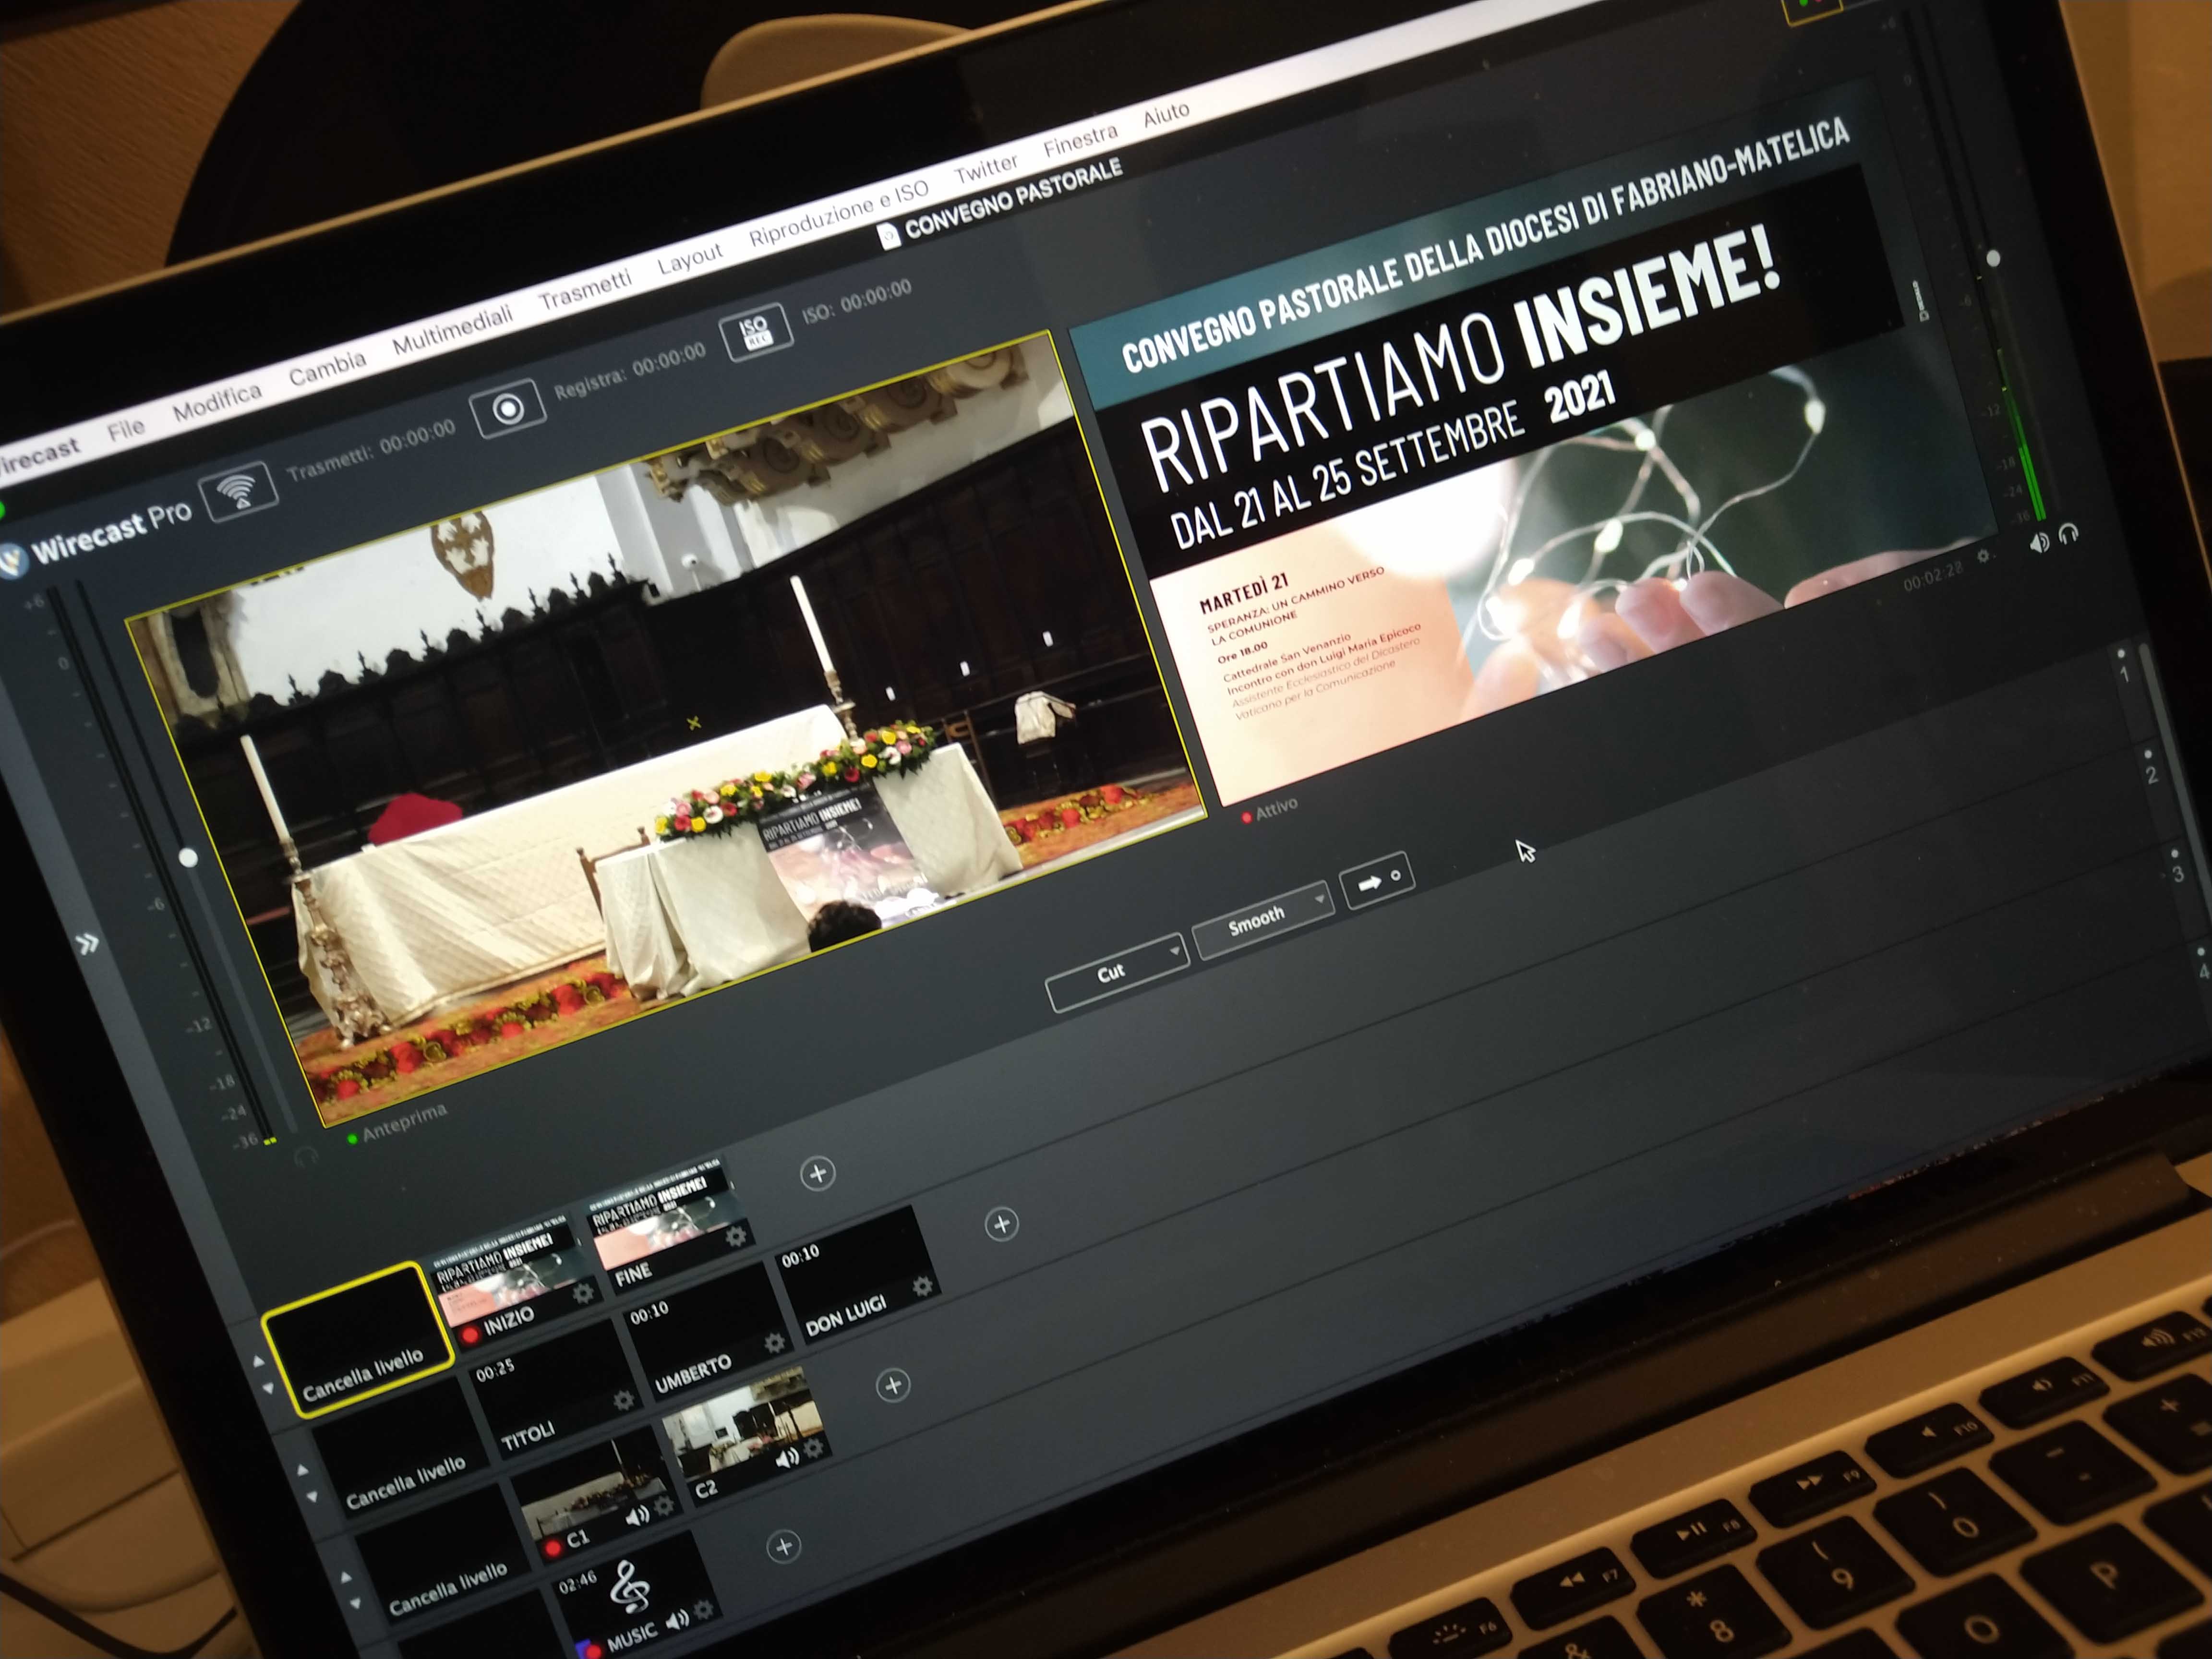Add a new shot after FINE
Viewport: 2212px width, 1659px height.
click(x=818, y=1173)
